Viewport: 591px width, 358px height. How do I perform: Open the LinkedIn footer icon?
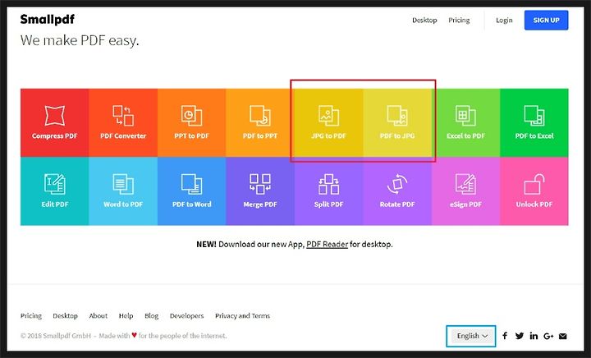point(534,335)
